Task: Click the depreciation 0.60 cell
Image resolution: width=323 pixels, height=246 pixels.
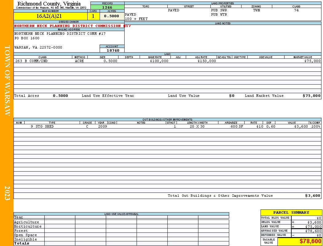Action: (271, 126)
